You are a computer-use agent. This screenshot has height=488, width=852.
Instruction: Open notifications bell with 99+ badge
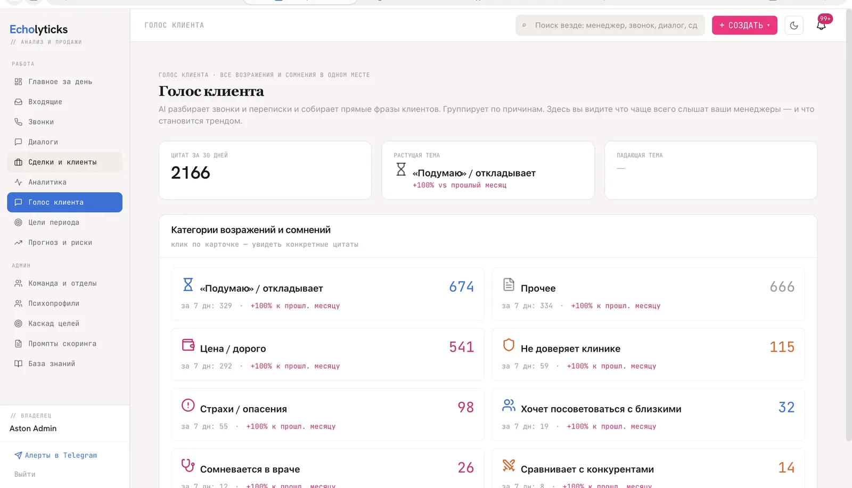click(821, 25)
